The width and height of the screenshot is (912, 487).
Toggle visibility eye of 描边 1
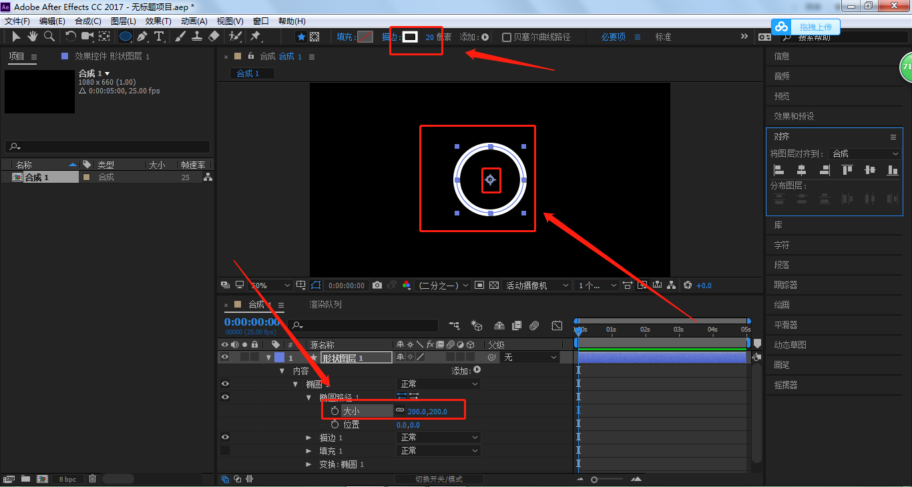[x=225, y=438]
